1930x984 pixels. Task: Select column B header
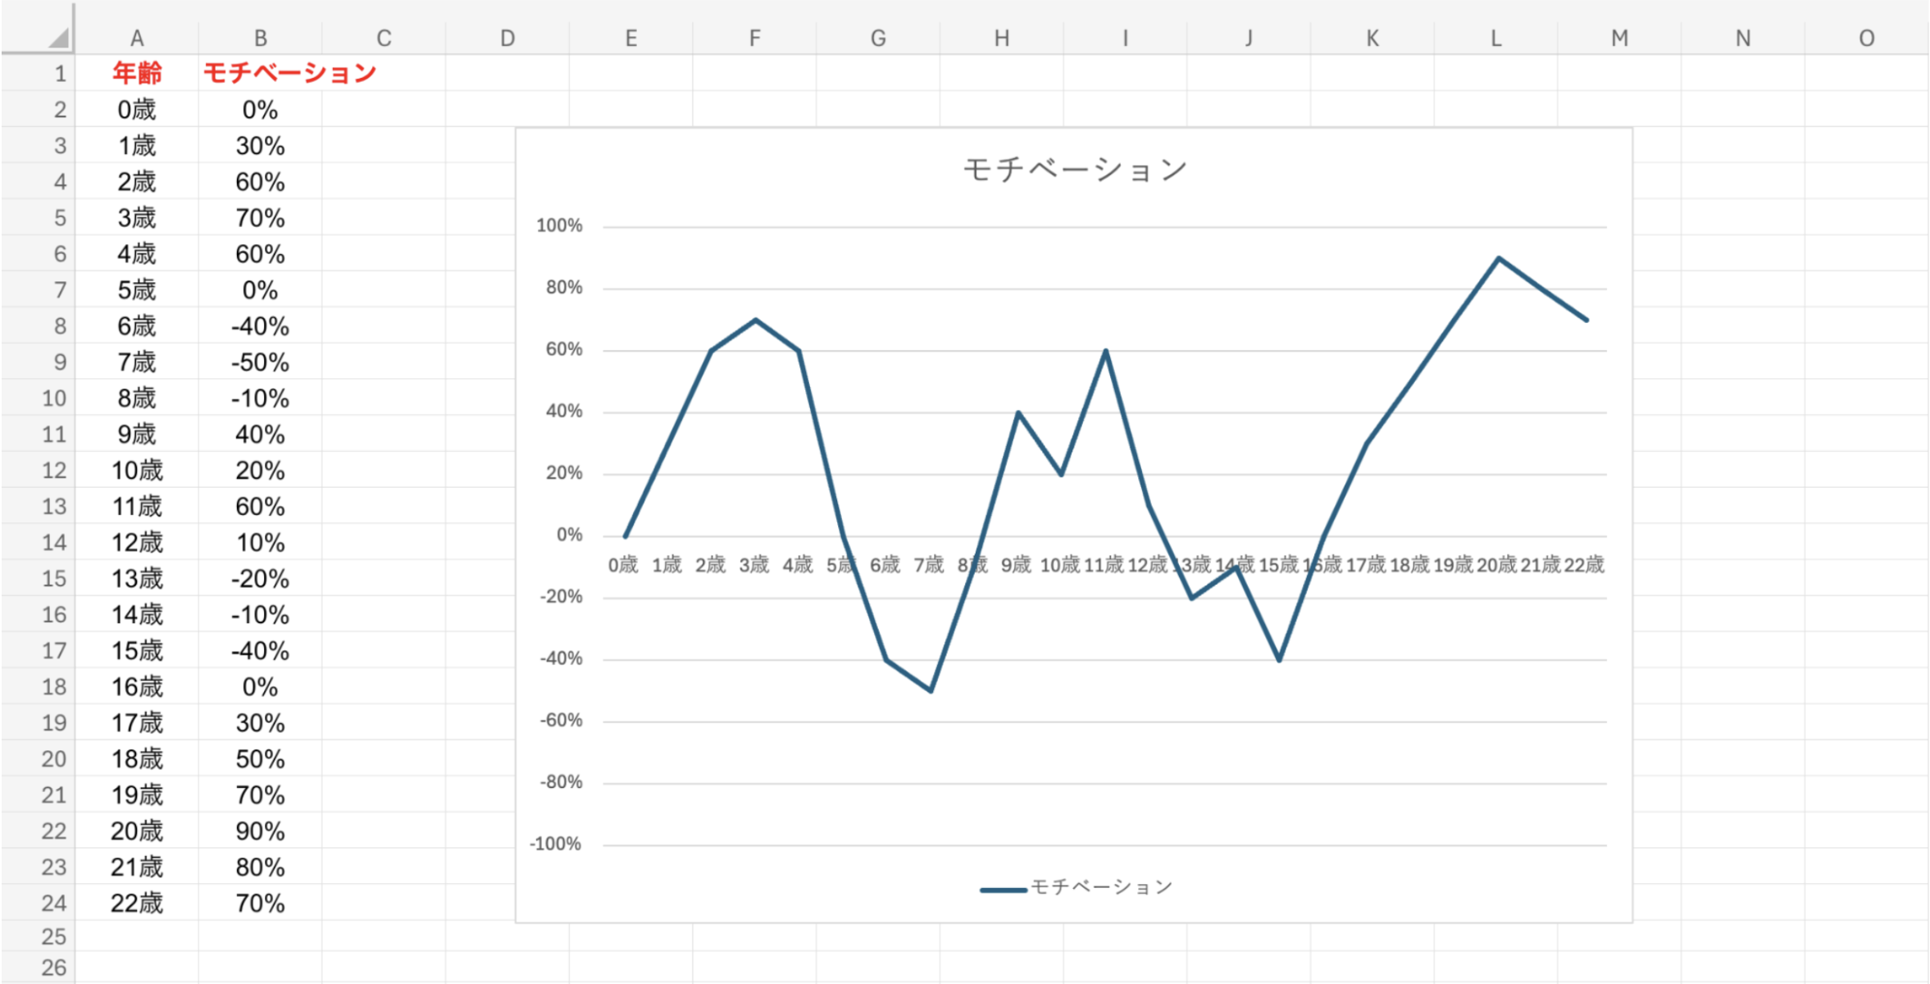click(x=260, y=39)
